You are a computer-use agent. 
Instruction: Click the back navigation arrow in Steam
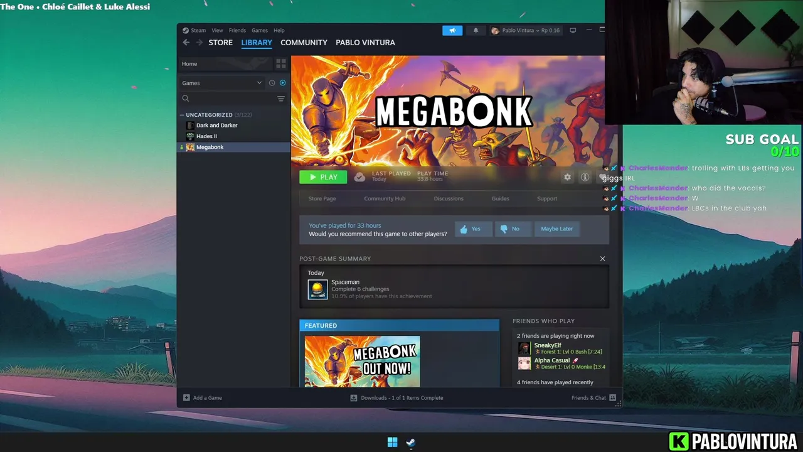186,43
